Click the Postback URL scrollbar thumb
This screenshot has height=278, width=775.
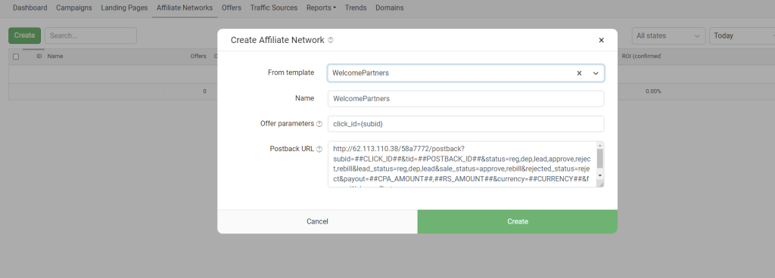click(x=600, y=159)
